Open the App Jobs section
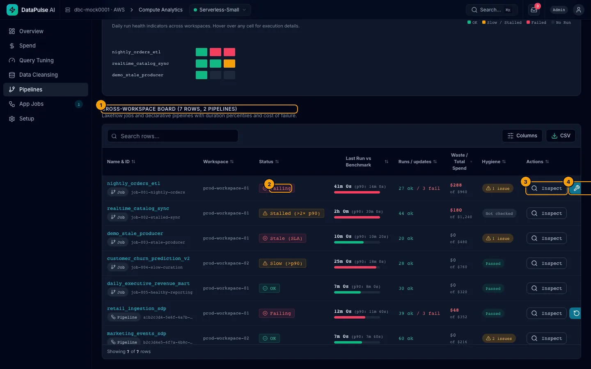 click(x=46, y=104)
